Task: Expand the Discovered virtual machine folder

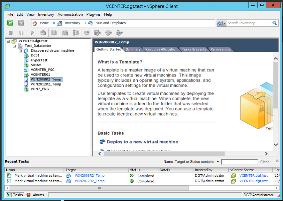Action: 20,51
